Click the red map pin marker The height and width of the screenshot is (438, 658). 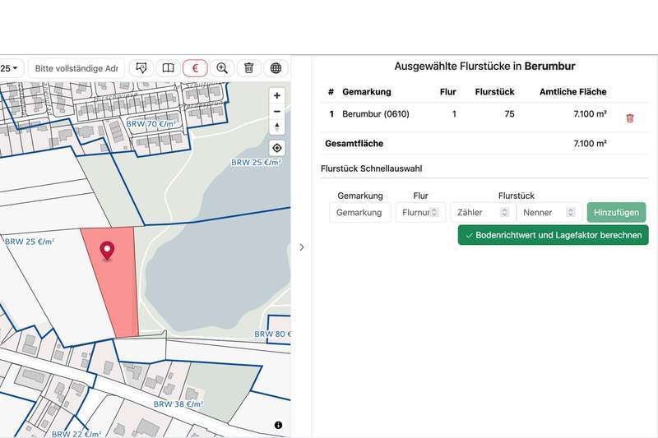pos(107,251)
